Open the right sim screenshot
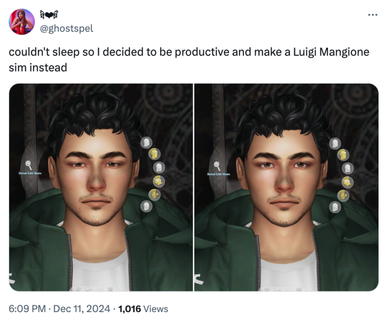This screenshot has height=323, width=385. point(286,187)
